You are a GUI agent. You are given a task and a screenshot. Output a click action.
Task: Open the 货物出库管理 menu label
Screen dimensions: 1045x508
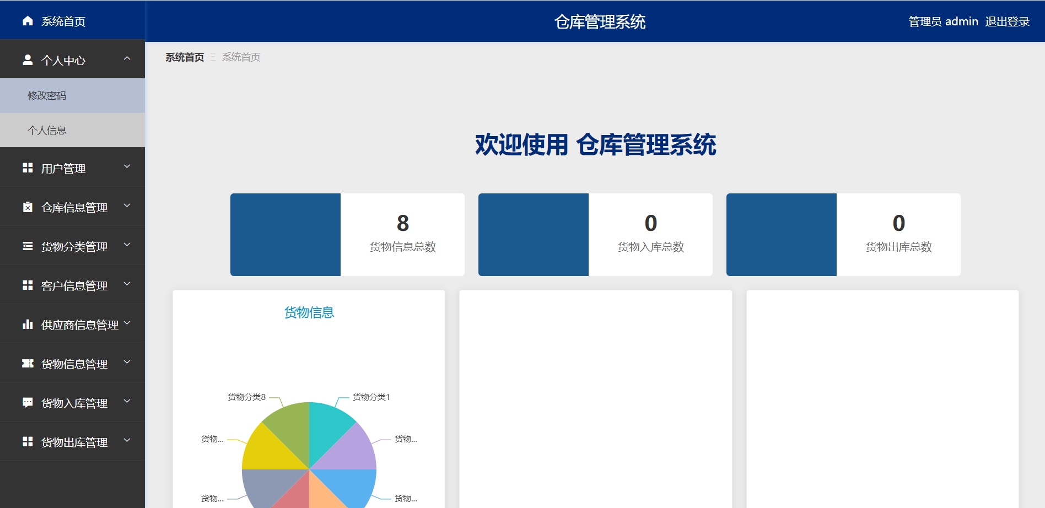point(74,442)
